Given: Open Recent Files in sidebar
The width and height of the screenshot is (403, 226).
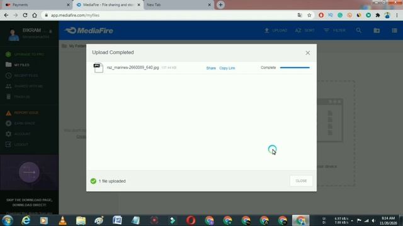Looking at the screenshot, I should click(x=21, y=75).
